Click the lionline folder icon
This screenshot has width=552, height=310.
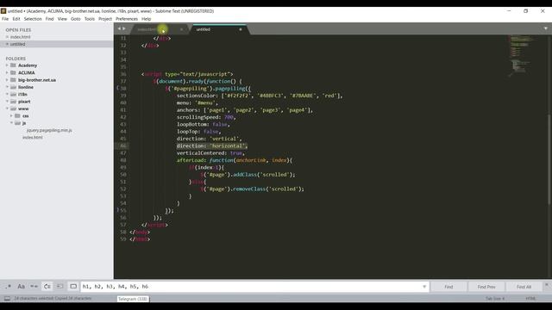14,87
